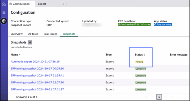
Task: Click Completed badge for 21:55:41 snapshot
Action: (x=141, y=76)
